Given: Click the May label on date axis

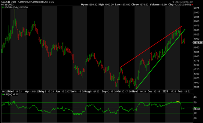Looking at the screenshot, I should click(42, 91).
